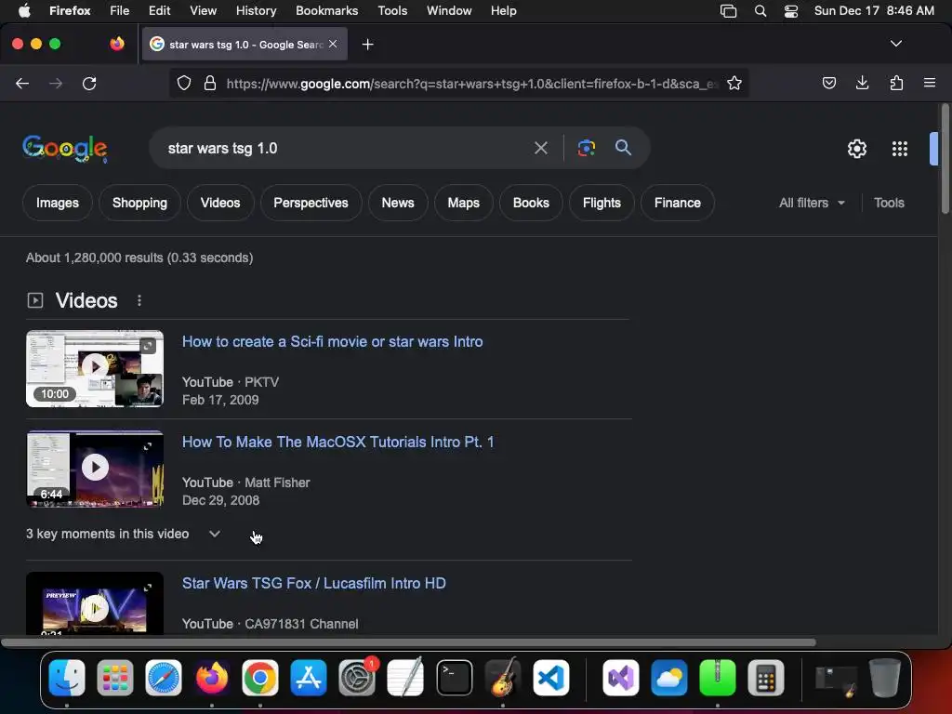Open Star Wars TSG Fox / Lucasfilm Intro link
Screen dimensions: 952x714
click(x=314, y=583)
